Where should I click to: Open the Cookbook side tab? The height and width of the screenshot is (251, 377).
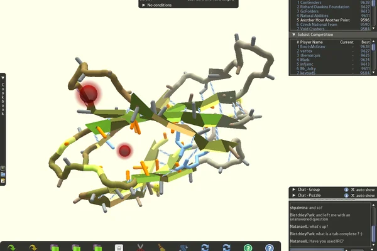[x=3, y=99]
